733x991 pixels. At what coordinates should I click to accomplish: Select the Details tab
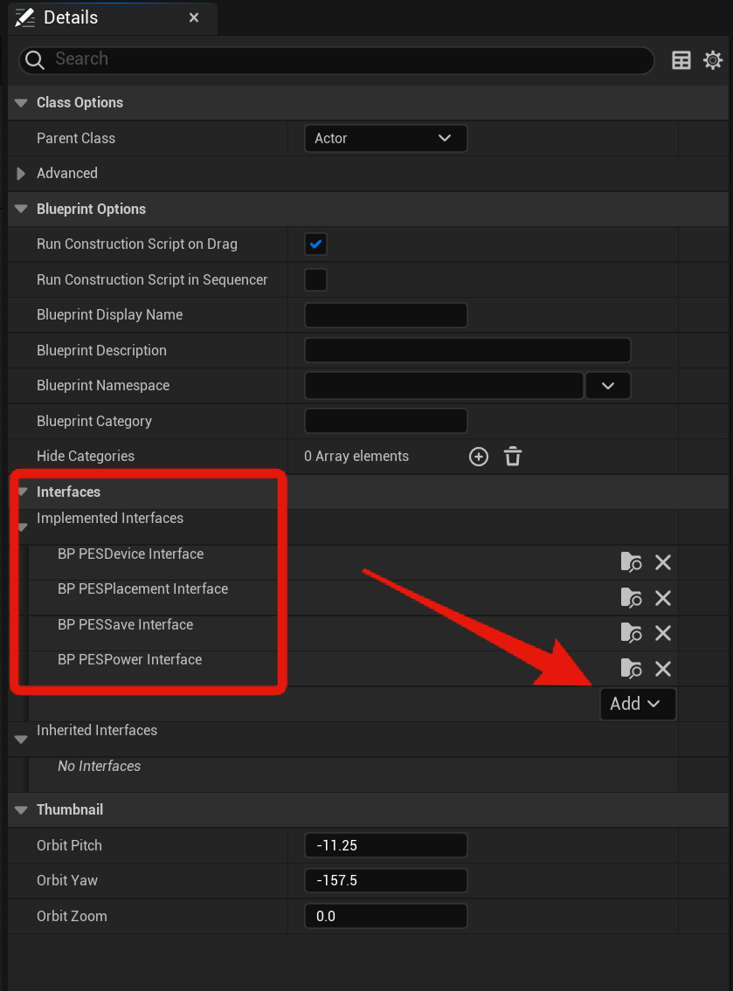point(70,17)
